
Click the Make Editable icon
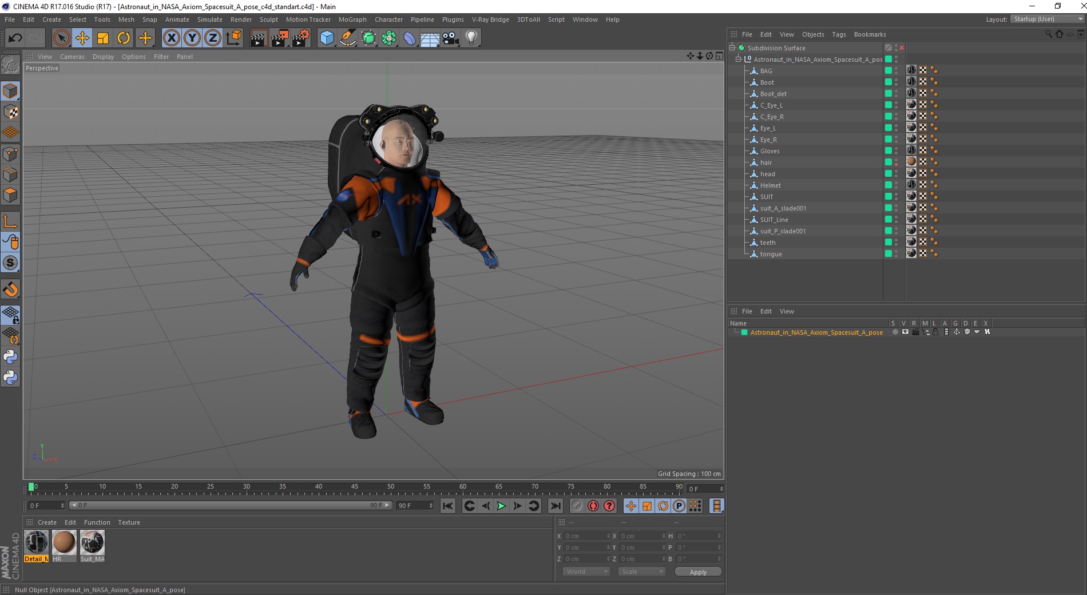(x=10, y=65)
